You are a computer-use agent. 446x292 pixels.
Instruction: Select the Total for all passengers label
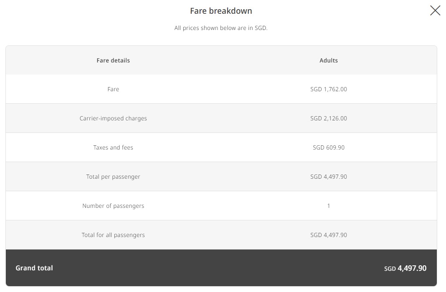113,235
